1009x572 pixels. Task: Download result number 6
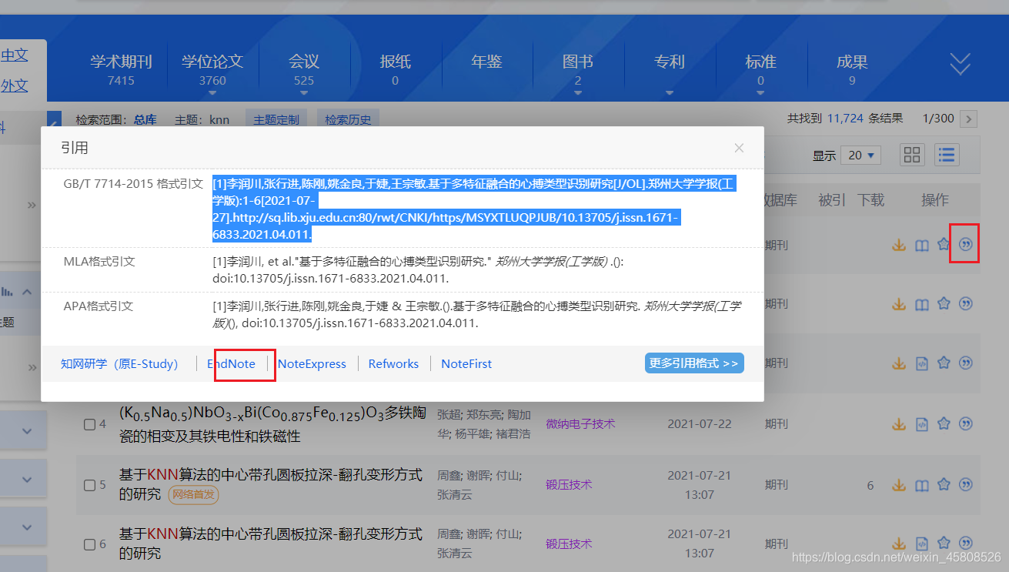[x=898, y=544]
